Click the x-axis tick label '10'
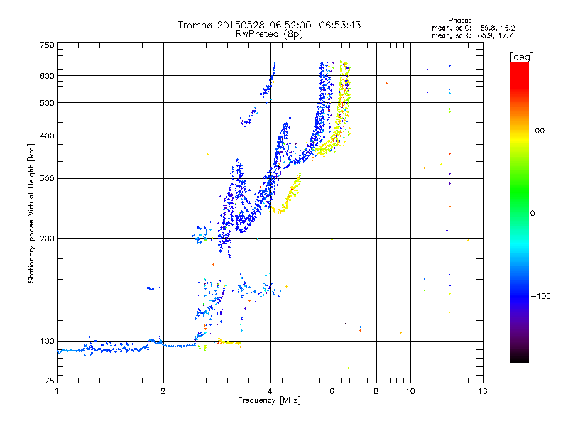Screen dimensions: 568x426 tap(410, 391)
